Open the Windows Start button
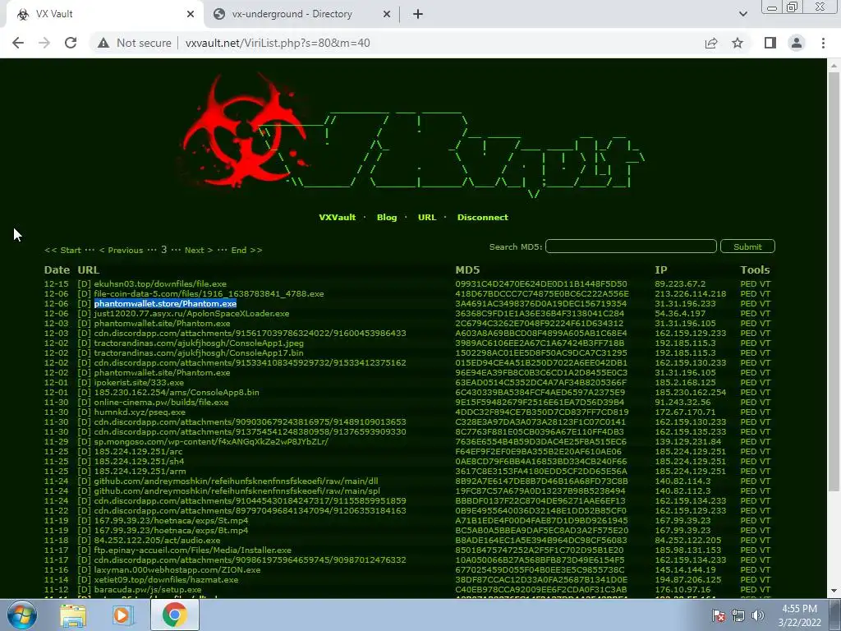Image resolution: width=841 pixels, height=631 pixels. [21, 615]
